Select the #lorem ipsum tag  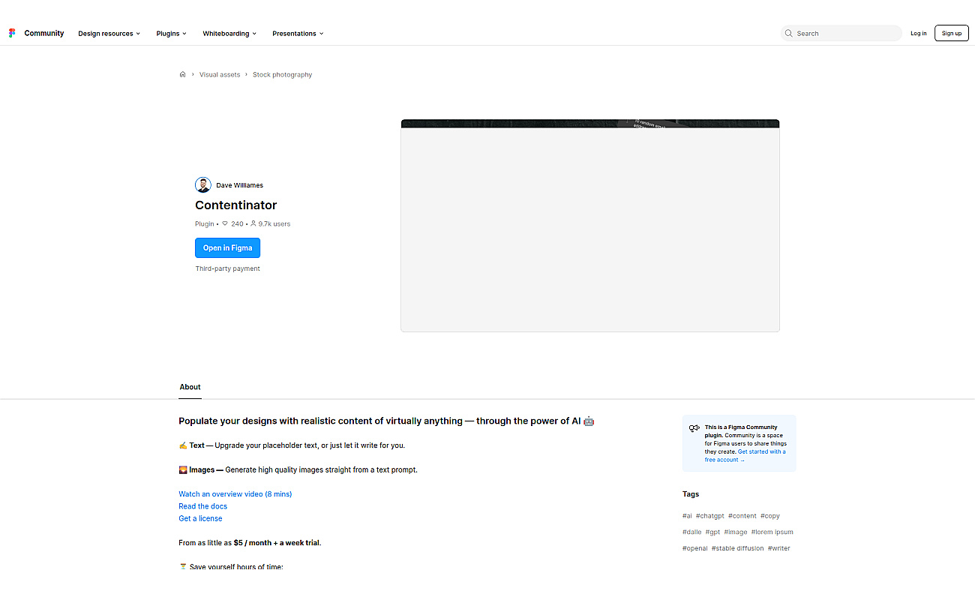(x=772, y=532)
